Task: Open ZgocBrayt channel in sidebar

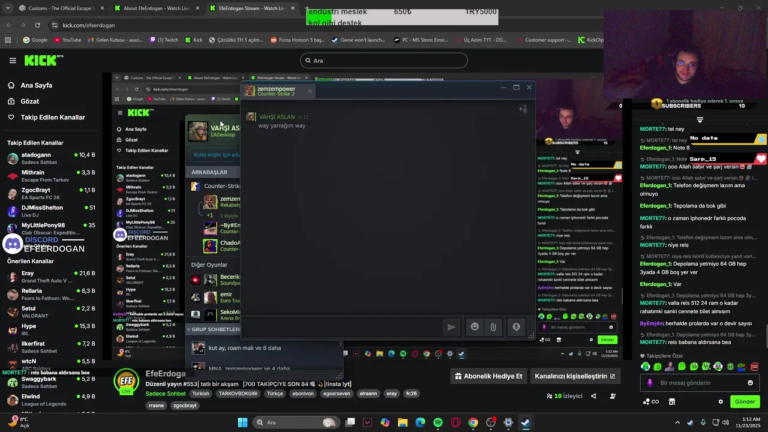Action: pyautogui.click(x=50, y=193)
